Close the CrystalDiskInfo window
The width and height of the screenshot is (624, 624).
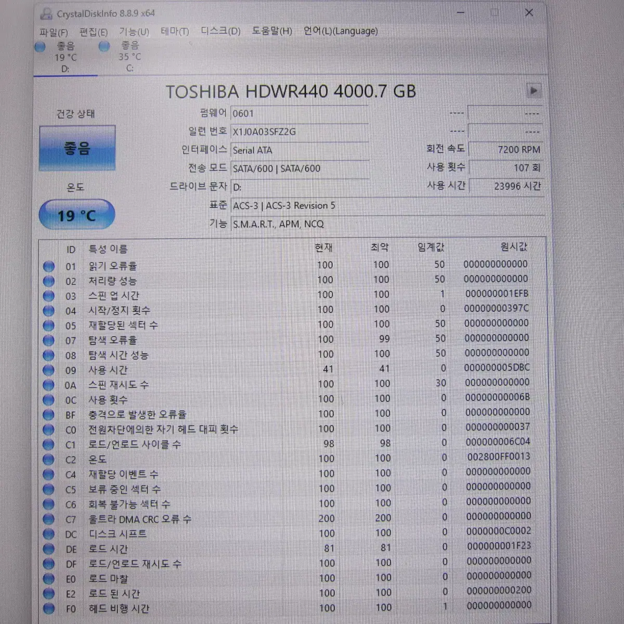[529, 13]
